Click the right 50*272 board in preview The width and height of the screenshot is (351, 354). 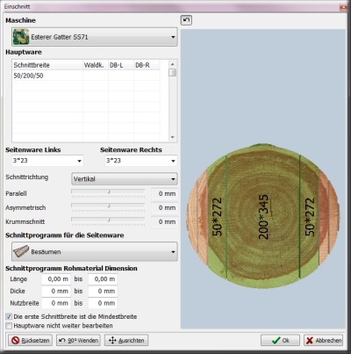click(x=310, y=217)
